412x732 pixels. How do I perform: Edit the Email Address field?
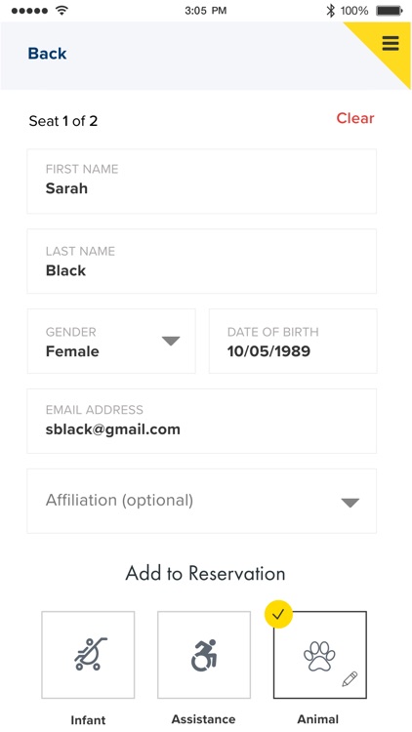tap(202, 421)
